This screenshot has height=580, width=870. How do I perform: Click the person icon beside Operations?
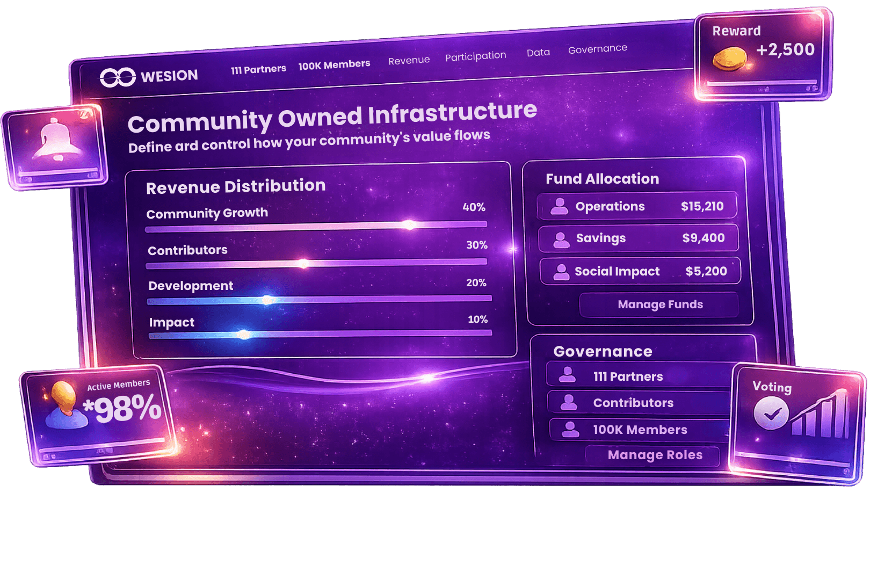pos(559,207)
